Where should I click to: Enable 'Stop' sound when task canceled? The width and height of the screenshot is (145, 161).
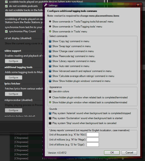pyautogui.click(x=50, y=123)
